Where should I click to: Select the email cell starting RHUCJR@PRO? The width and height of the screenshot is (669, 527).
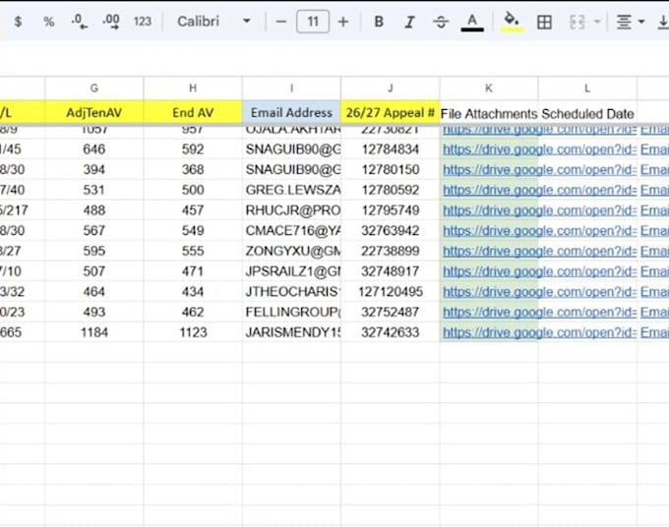(291, 210)
